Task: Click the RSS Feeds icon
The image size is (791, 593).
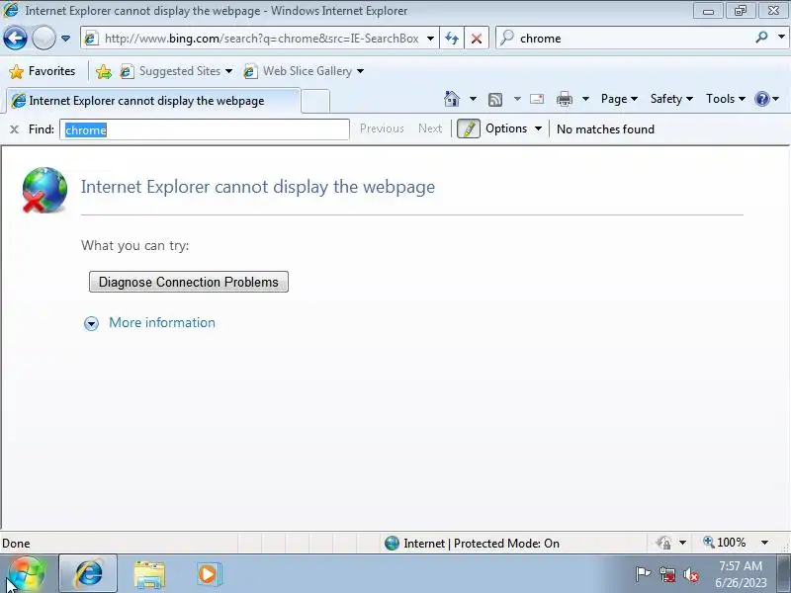Action: pyautogui.click(x=495, y=100)
